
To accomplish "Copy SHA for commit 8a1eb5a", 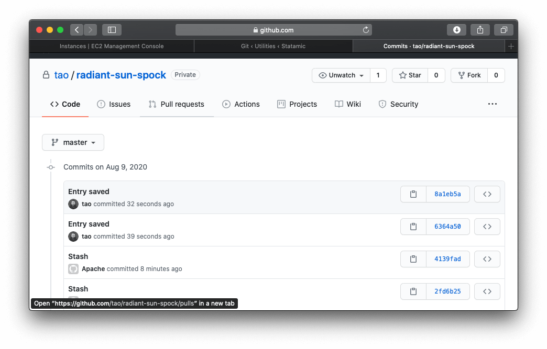I will (413, 194).
